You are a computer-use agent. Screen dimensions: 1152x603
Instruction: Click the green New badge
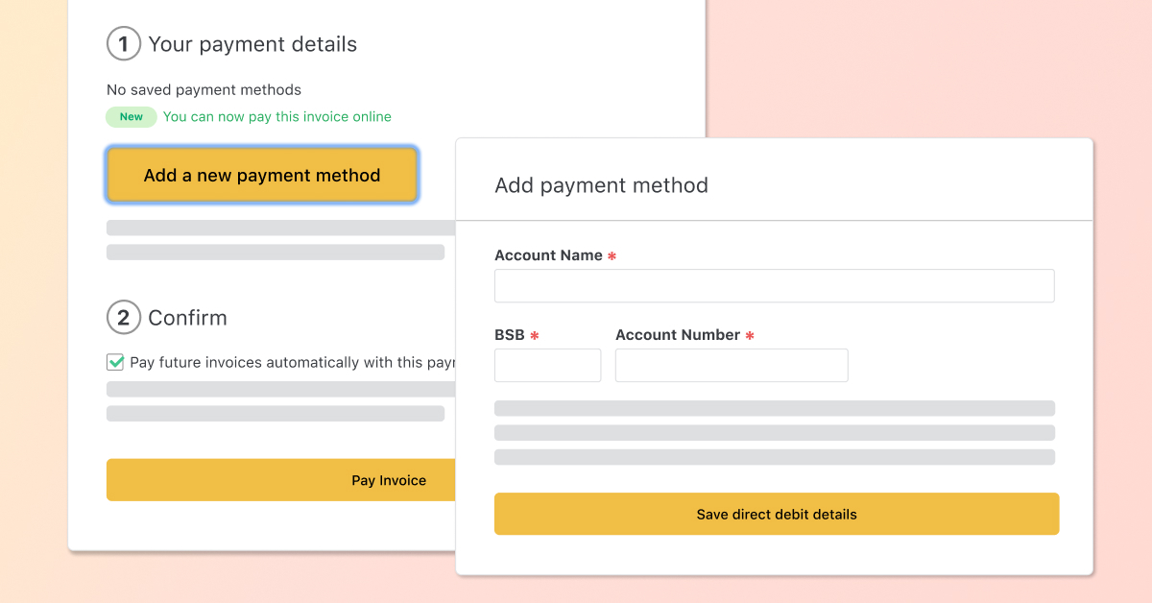pyautogui.click(x=132, y=117)
